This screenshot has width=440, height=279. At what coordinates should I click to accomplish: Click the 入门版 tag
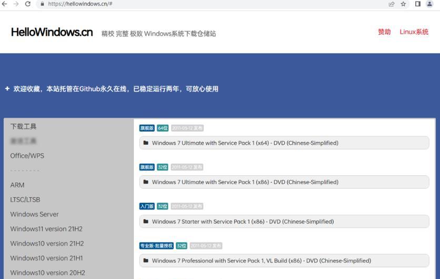pos(147,206)
